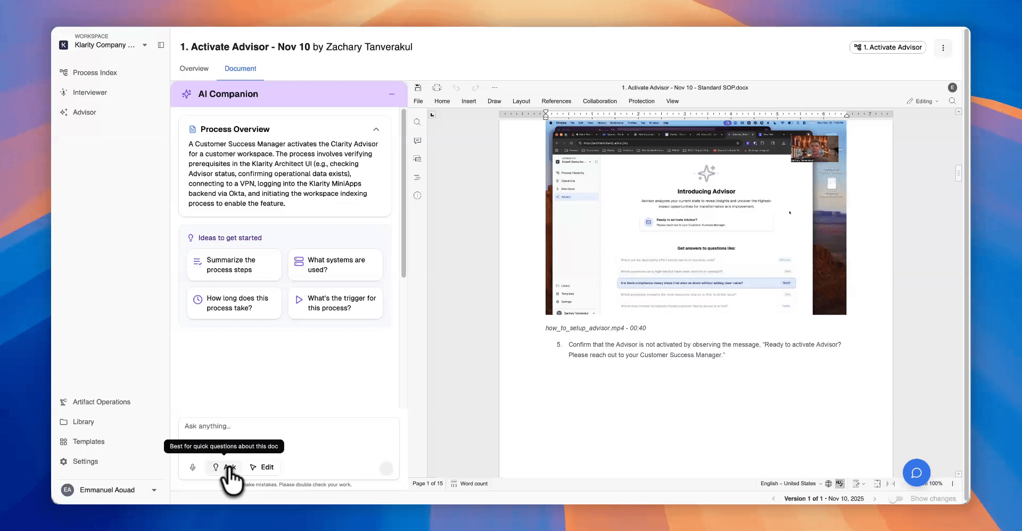Go to previous version with left chevron
Screen dimensions: 1022x531
click(773, 499)
